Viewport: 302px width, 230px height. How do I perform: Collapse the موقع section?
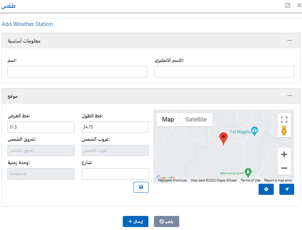[290, 96]
